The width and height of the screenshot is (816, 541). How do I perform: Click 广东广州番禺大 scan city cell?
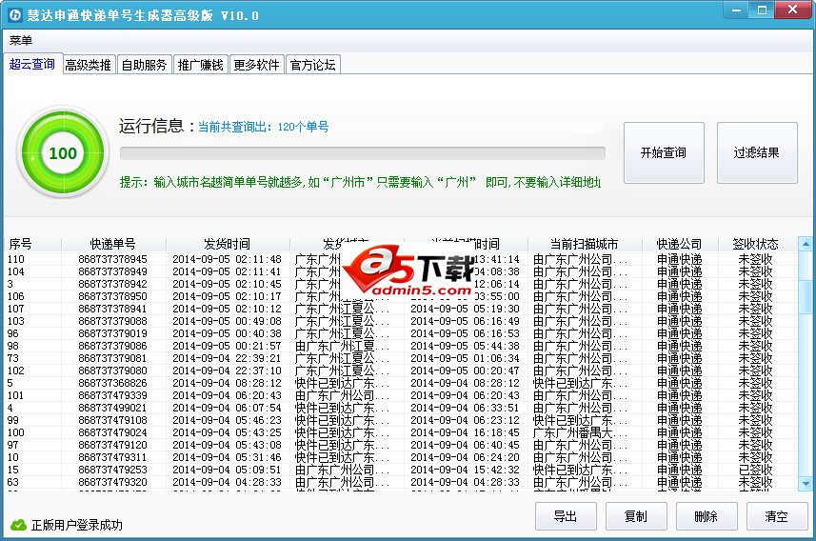(x=580, y=432)
